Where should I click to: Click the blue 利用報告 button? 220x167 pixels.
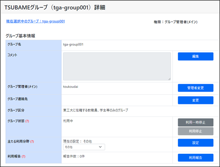196,158
